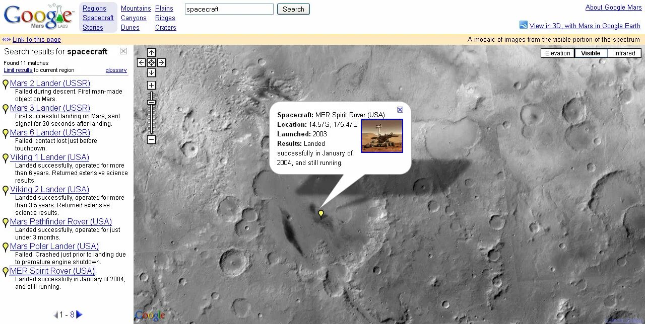Viewport: 645px width, 324px height.
Task: Click Link to this page
Action: coord(37,39)
